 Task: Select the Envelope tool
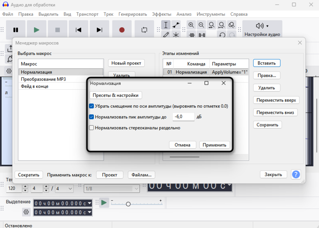click(x=176, y=25)
